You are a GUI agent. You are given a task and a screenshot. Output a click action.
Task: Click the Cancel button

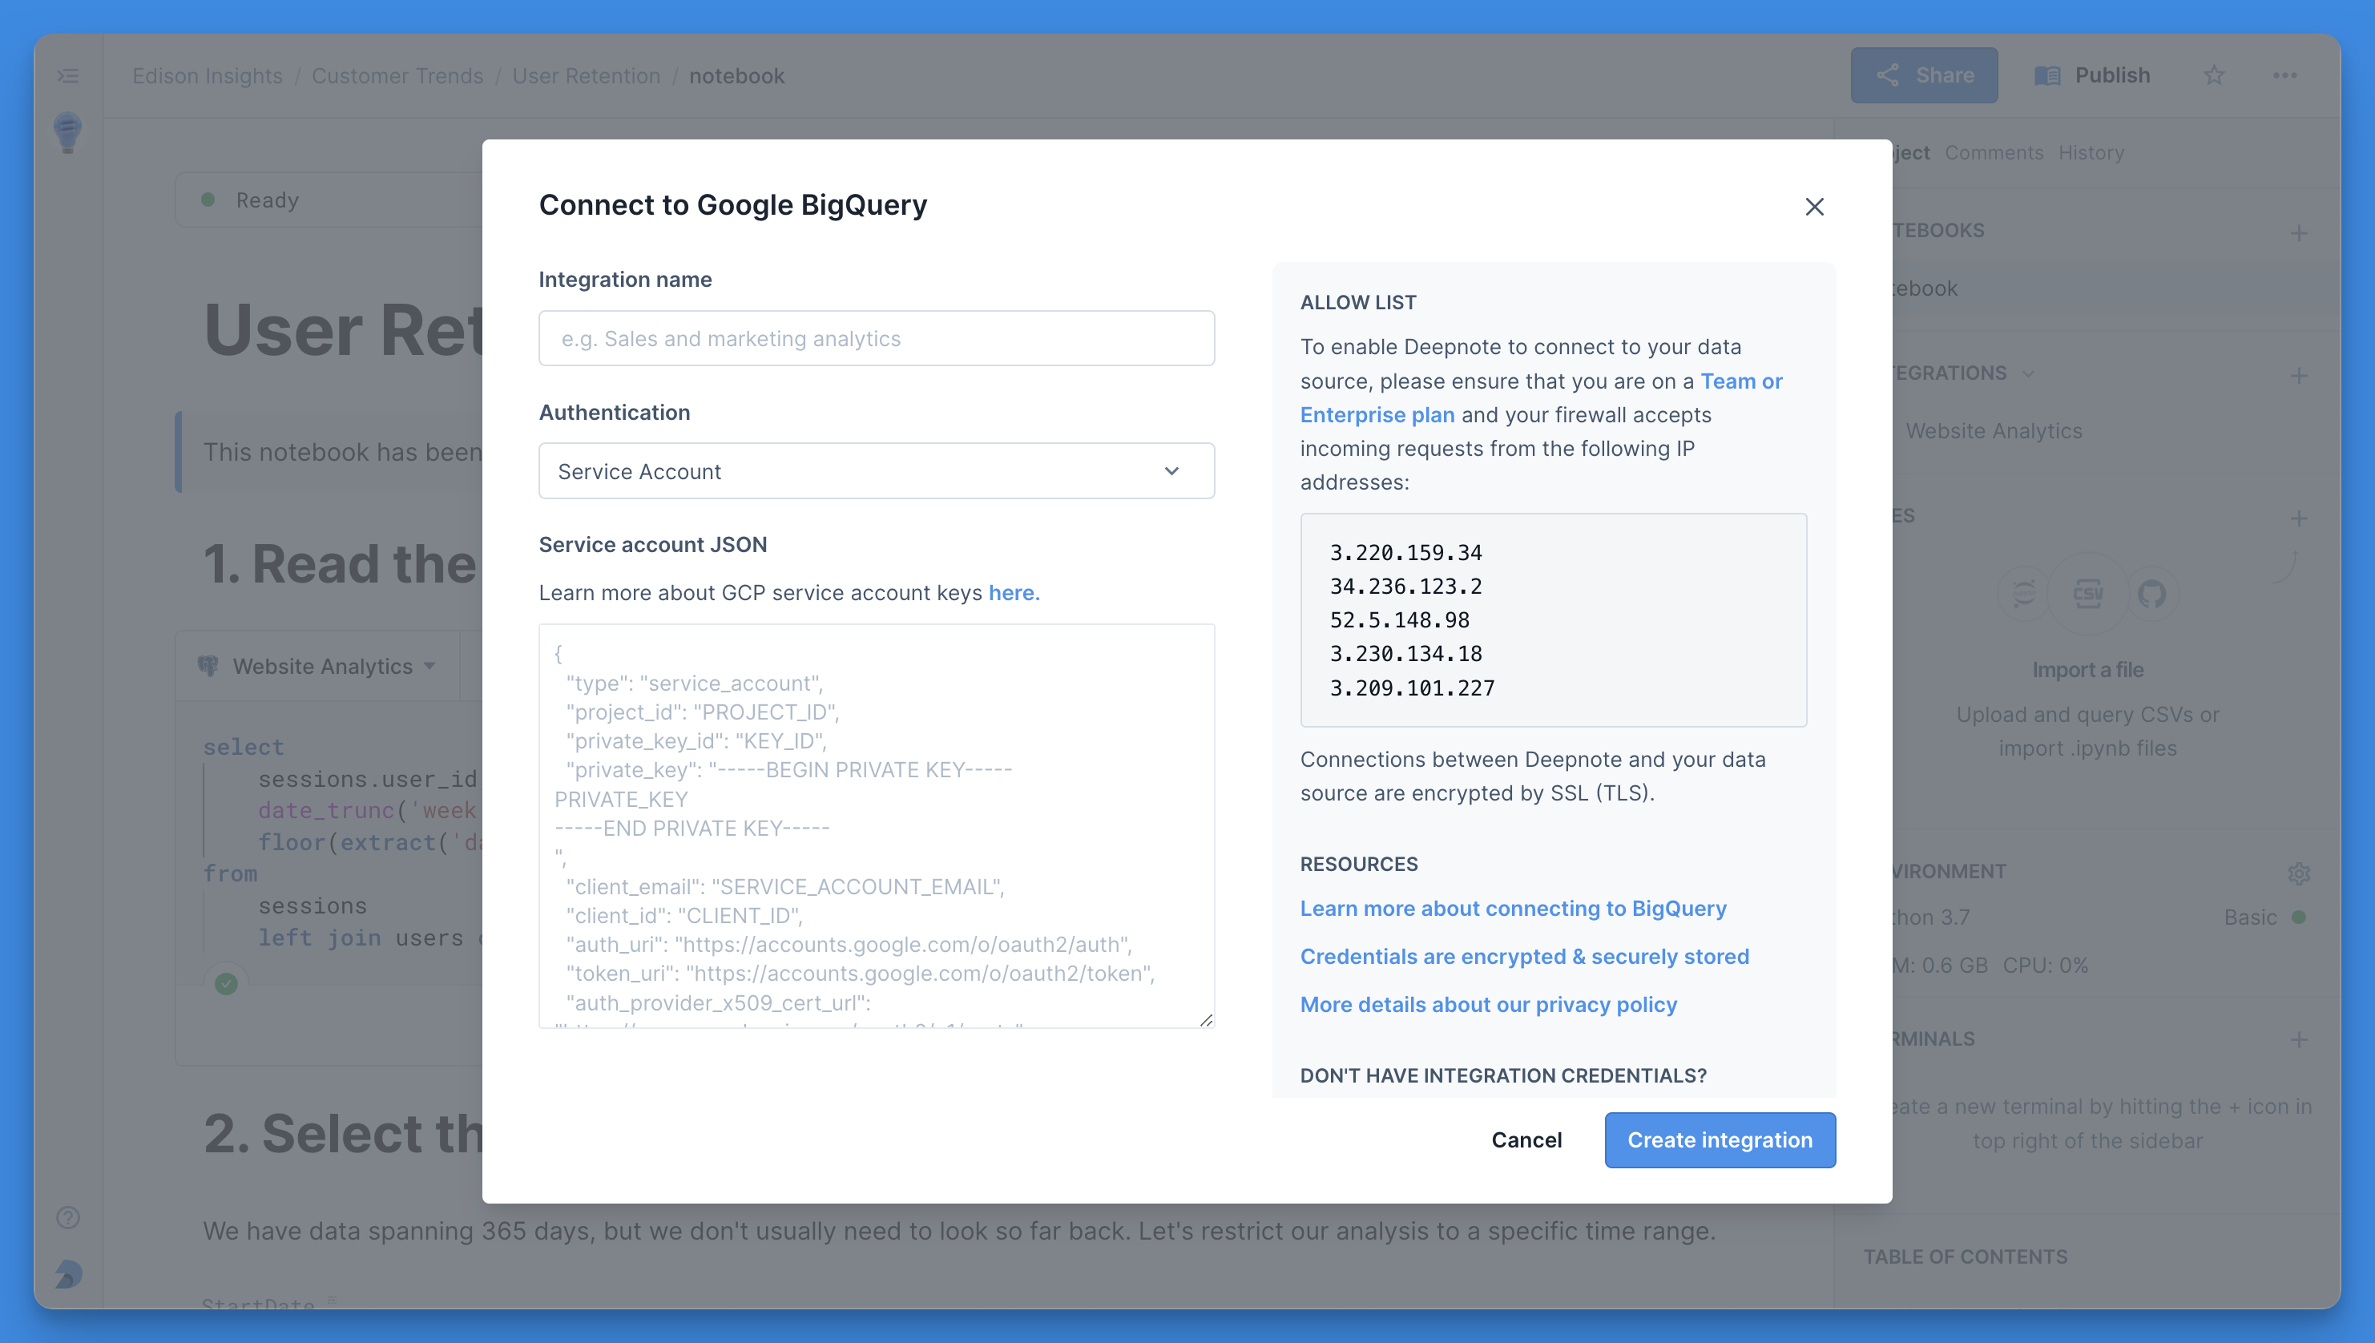pyautogui.click(x=1526, y=1140)
